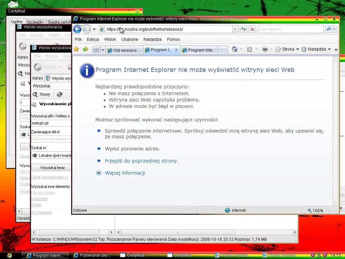Viewport: 345px width, 259px height.
Task: Click Add to Favorites star-plus icon
Action: [x=85, y=49]
